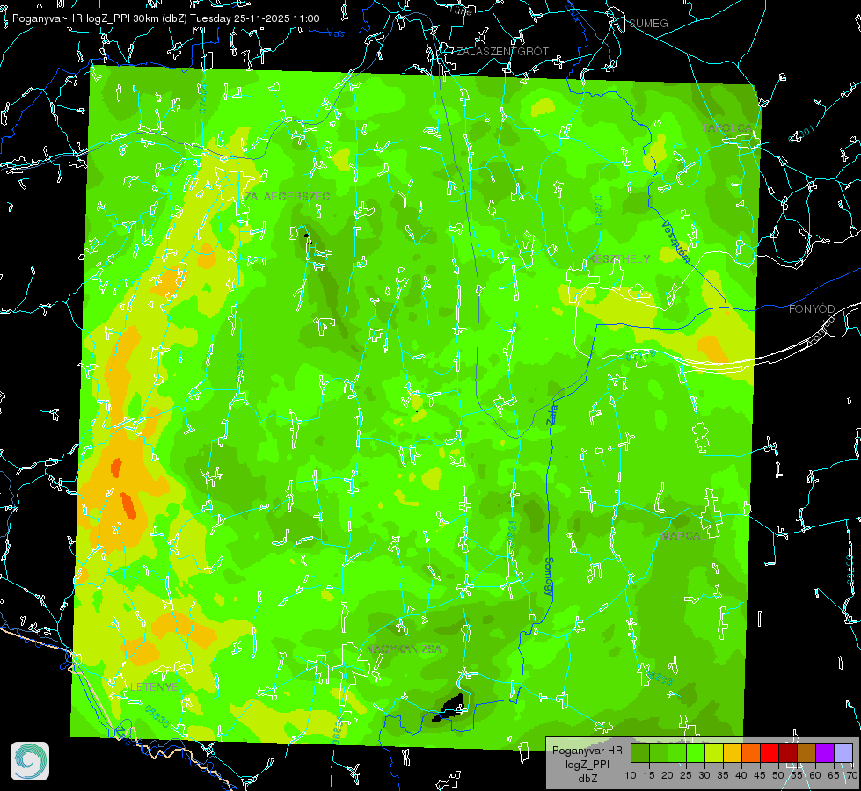Select the 55–60 dBZ brown legend swatch
Image resolution: width=861 pixels, height=791 pixels.
click(x=806, y=752)
